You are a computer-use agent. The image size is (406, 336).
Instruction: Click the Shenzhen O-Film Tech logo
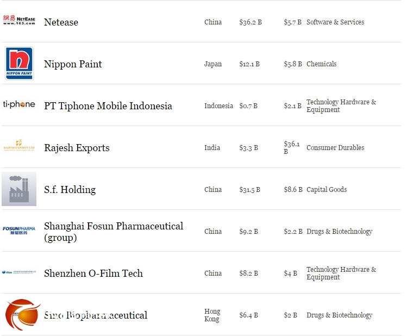pyautogui.click(x=19, y=272)
